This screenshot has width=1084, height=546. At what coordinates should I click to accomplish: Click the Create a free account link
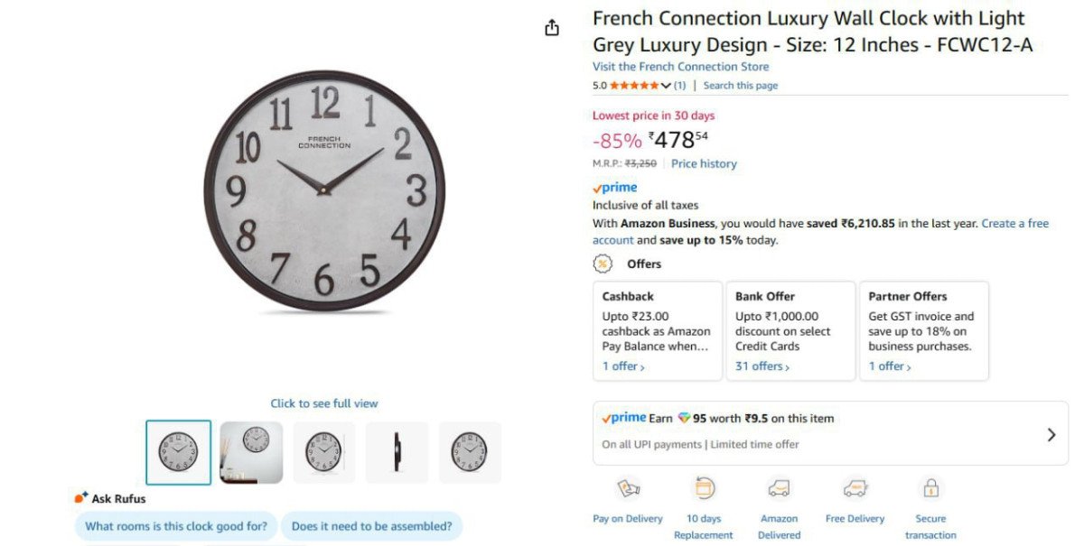pos(1015,224)
